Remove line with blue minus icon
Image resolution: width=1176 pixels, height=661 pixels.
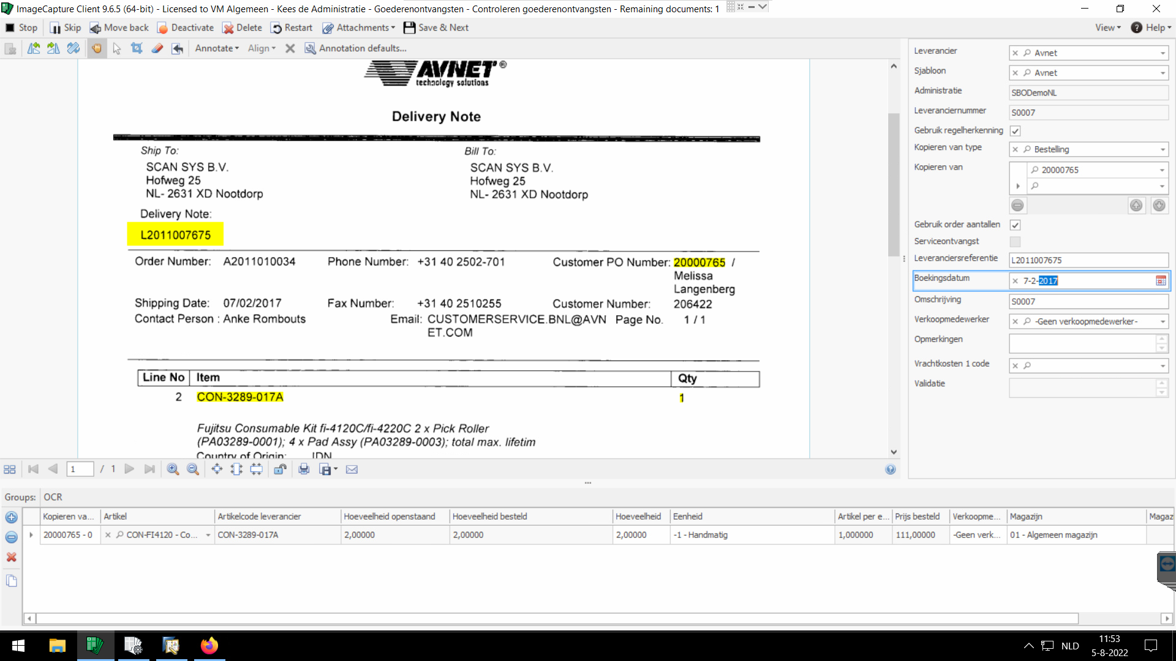pyautogui.click(x=11, y=537)
